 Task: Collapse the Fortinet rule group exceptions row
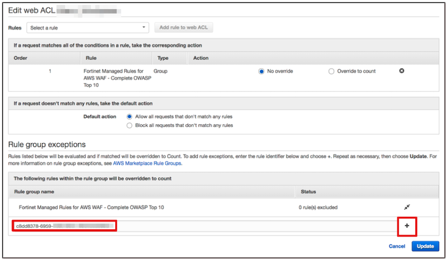407,207
